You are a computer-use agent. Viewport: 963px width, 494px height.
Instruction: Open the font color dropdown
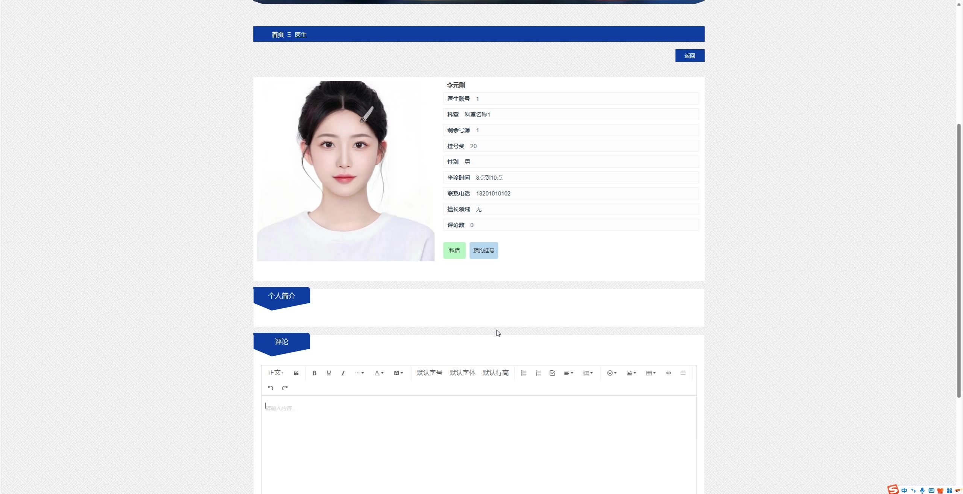pos(379,373)
